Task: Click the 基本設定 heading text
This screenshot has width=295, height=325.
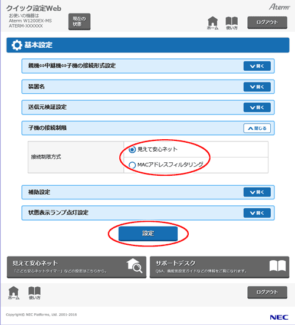Action: click(38, 45)
